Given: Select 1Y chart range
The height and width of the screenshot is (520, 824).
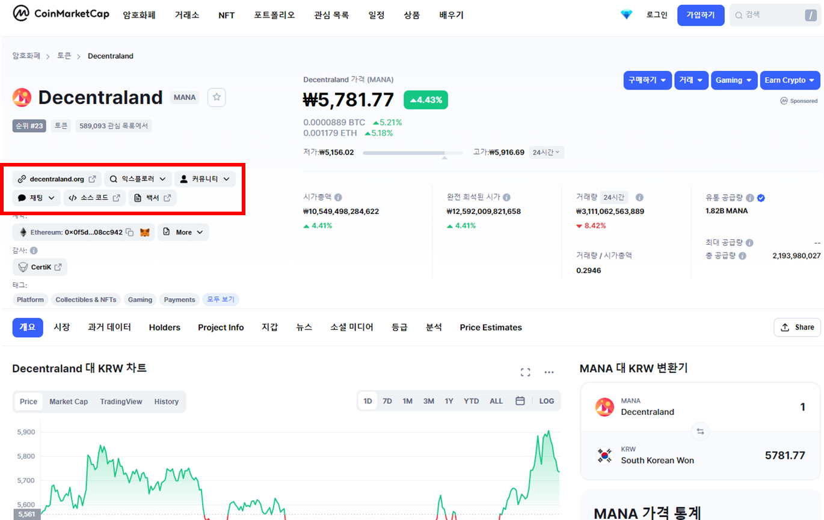Looking at the screenshot, I should pyautogui.click(x=449, y=401).
